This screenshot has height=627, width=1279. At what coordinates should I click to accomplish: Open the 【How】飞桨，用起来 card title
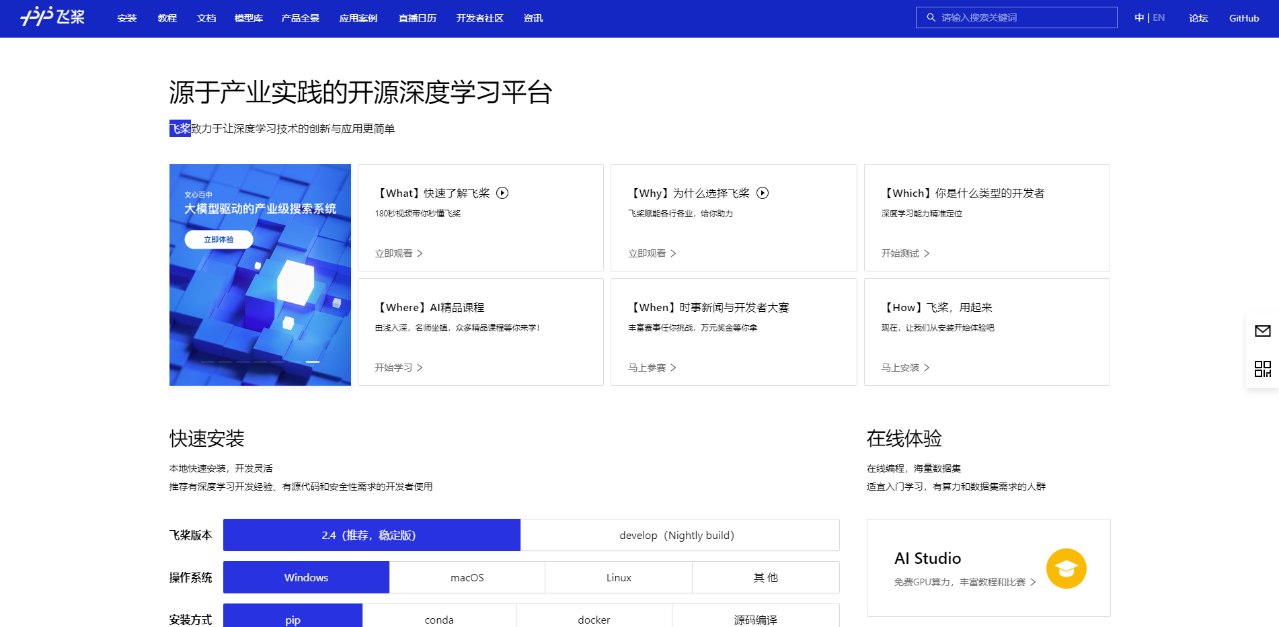[x=937, y=307]
